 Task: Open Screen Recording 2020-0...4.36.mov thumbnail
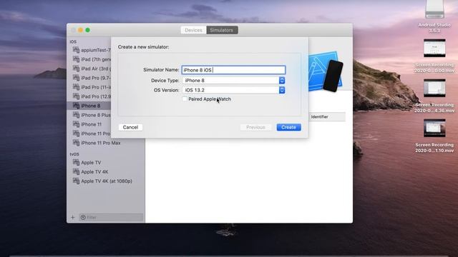pos(434,88)
